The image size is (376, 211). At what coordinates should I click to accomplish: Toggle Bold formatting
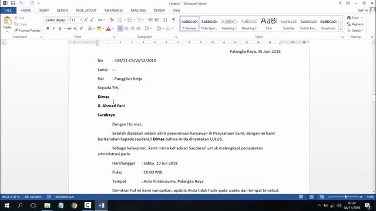pos(48,29)
